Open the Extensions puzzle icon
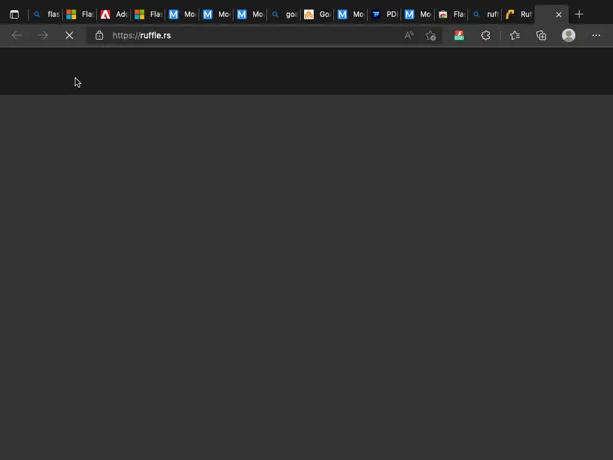 (485, 35)
